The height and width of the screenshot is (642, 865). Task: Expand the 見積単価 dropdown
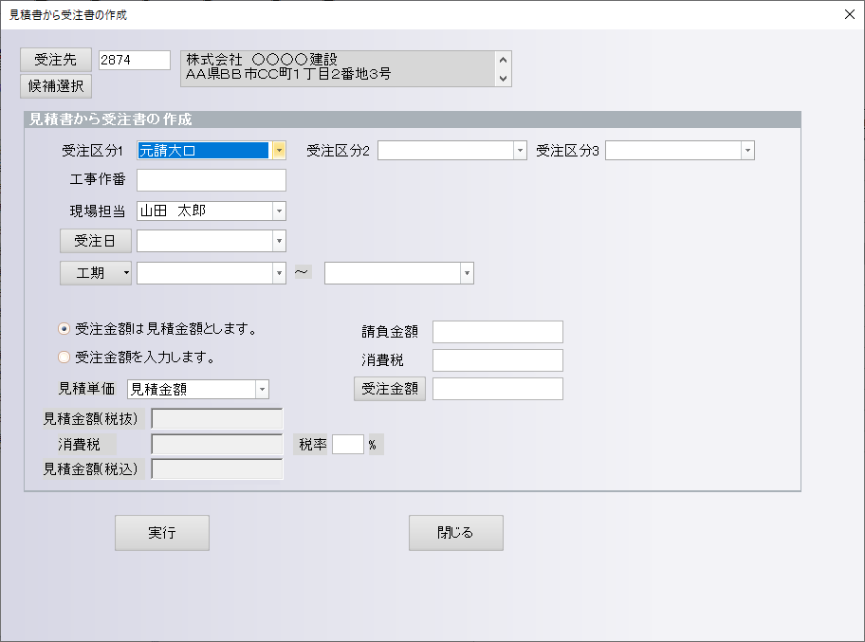[262, 389]
